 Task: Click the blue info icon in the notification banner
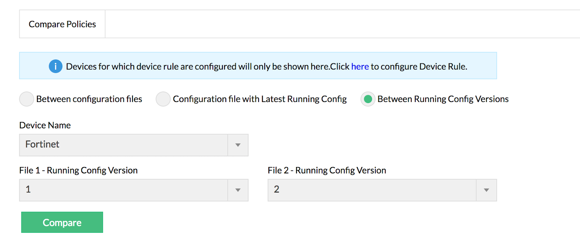(x=56, y=66)
